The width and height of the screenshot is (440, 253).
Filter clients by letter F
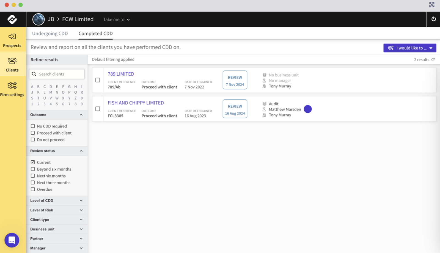[63, 87]
